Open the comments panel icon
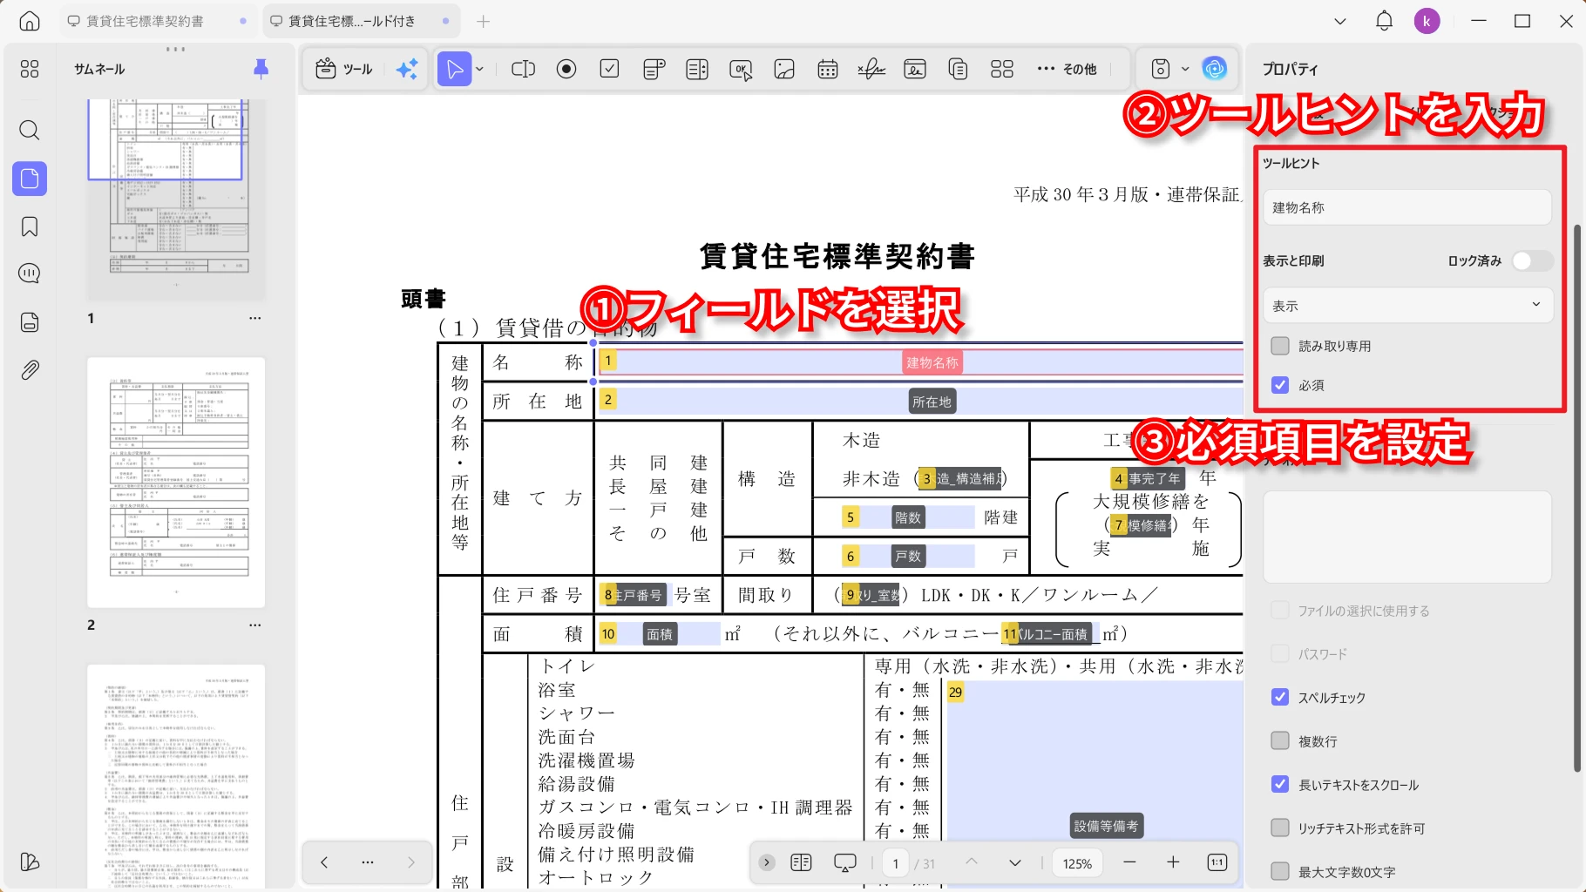The width and height of the screenshot is (1586, 892). point(30,274)
